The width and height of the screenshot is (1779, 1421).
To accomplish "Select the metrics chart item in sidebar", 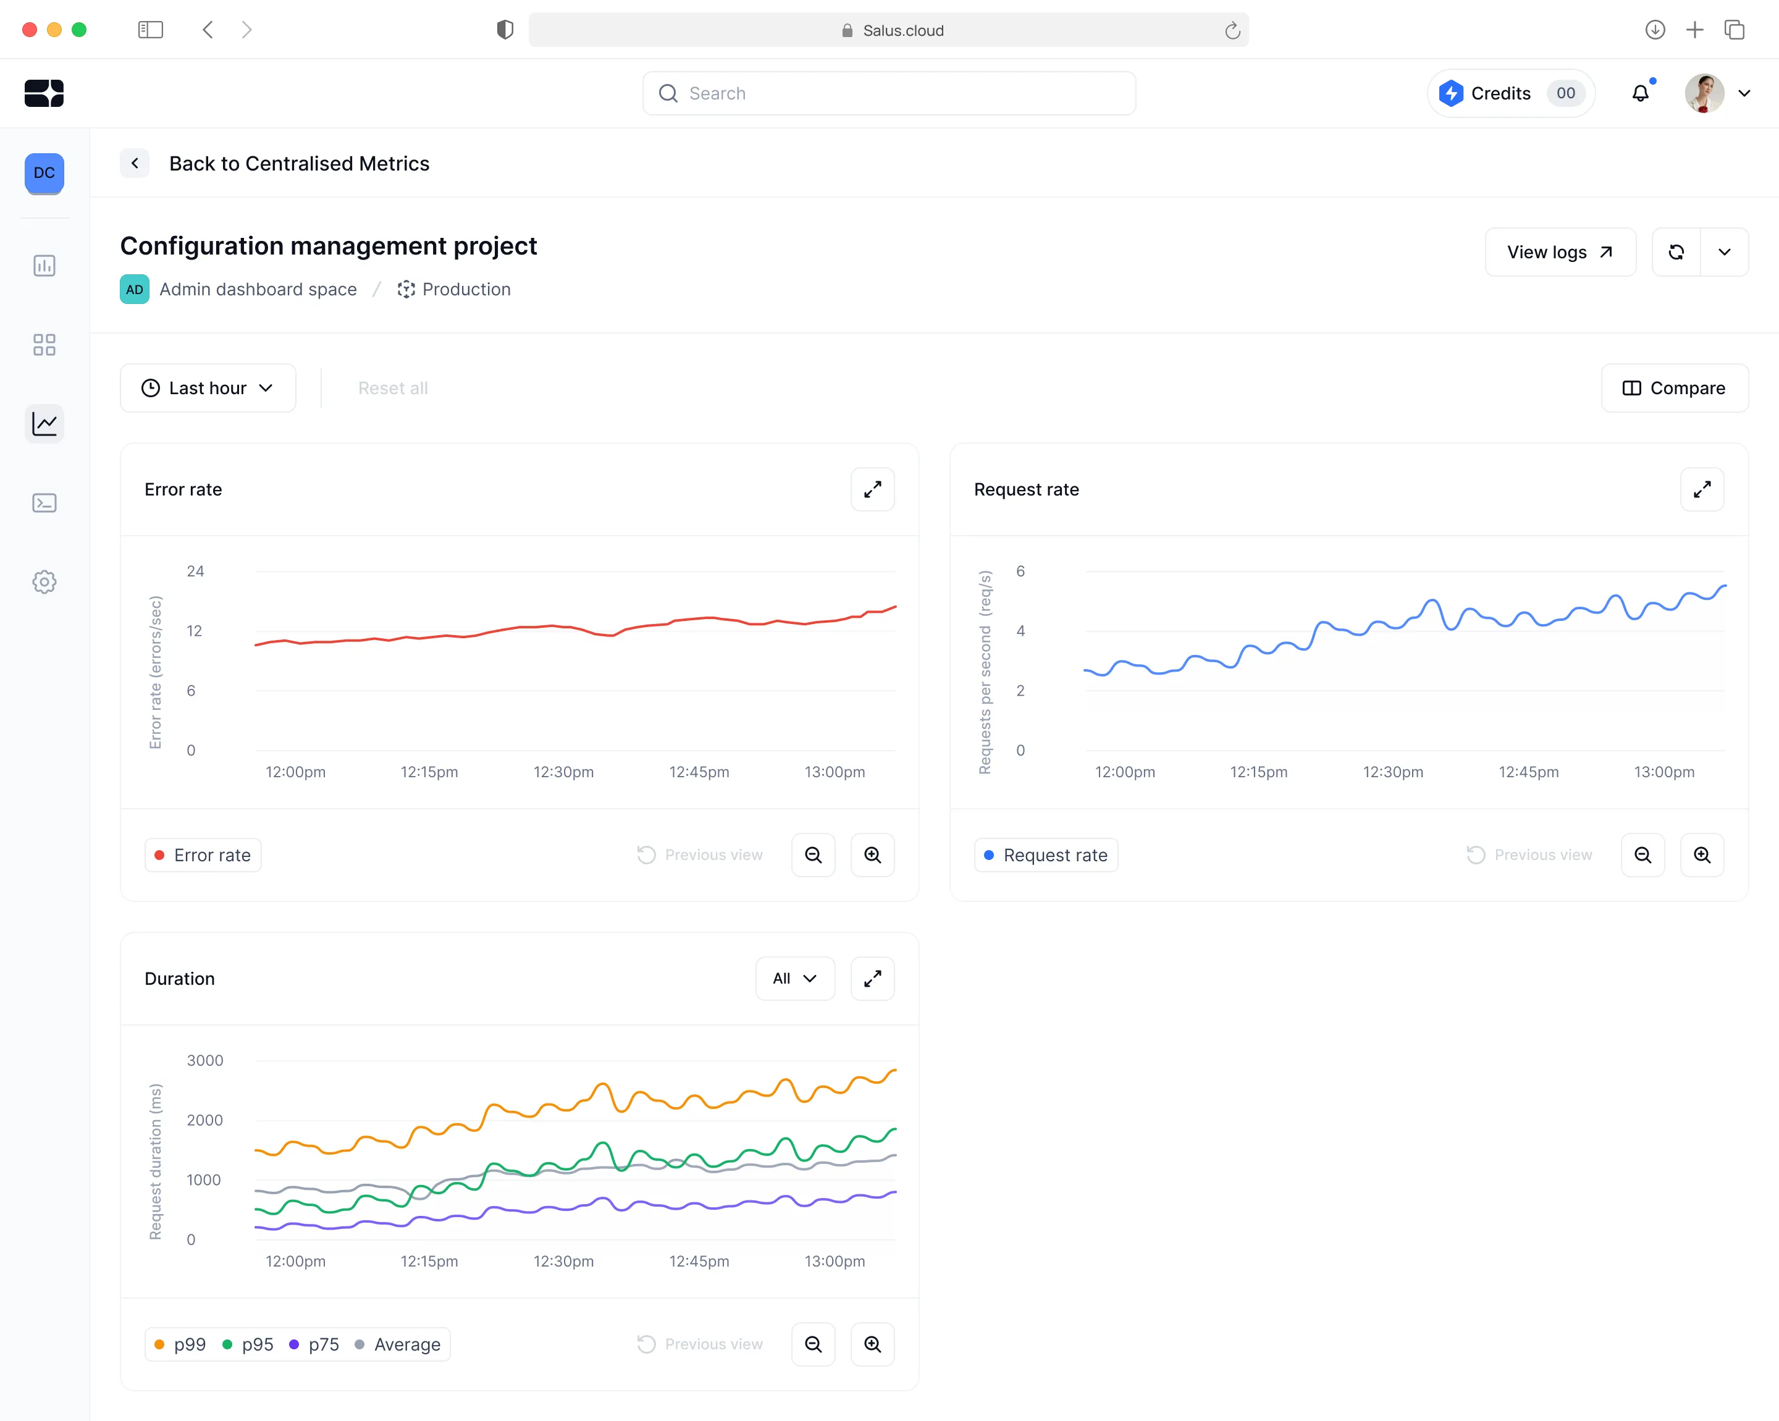I will point(44,423).
